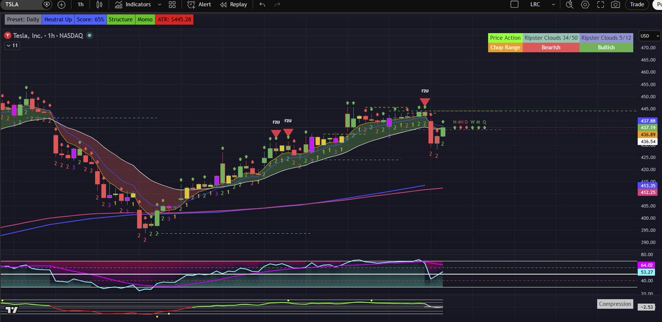Open the LRC layout name menu
Viewport: 662px width, 322px height.
[x=535, y=4]
